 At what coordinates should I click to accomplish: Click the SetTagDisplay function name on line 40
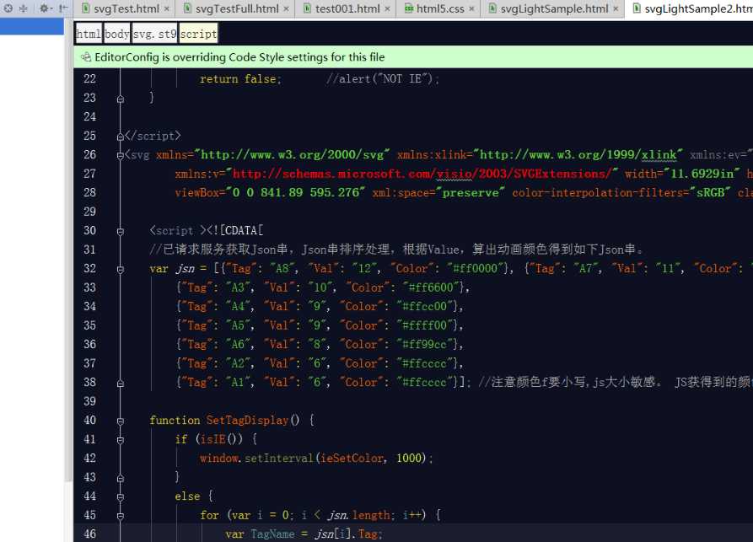(x=247, y=420)
